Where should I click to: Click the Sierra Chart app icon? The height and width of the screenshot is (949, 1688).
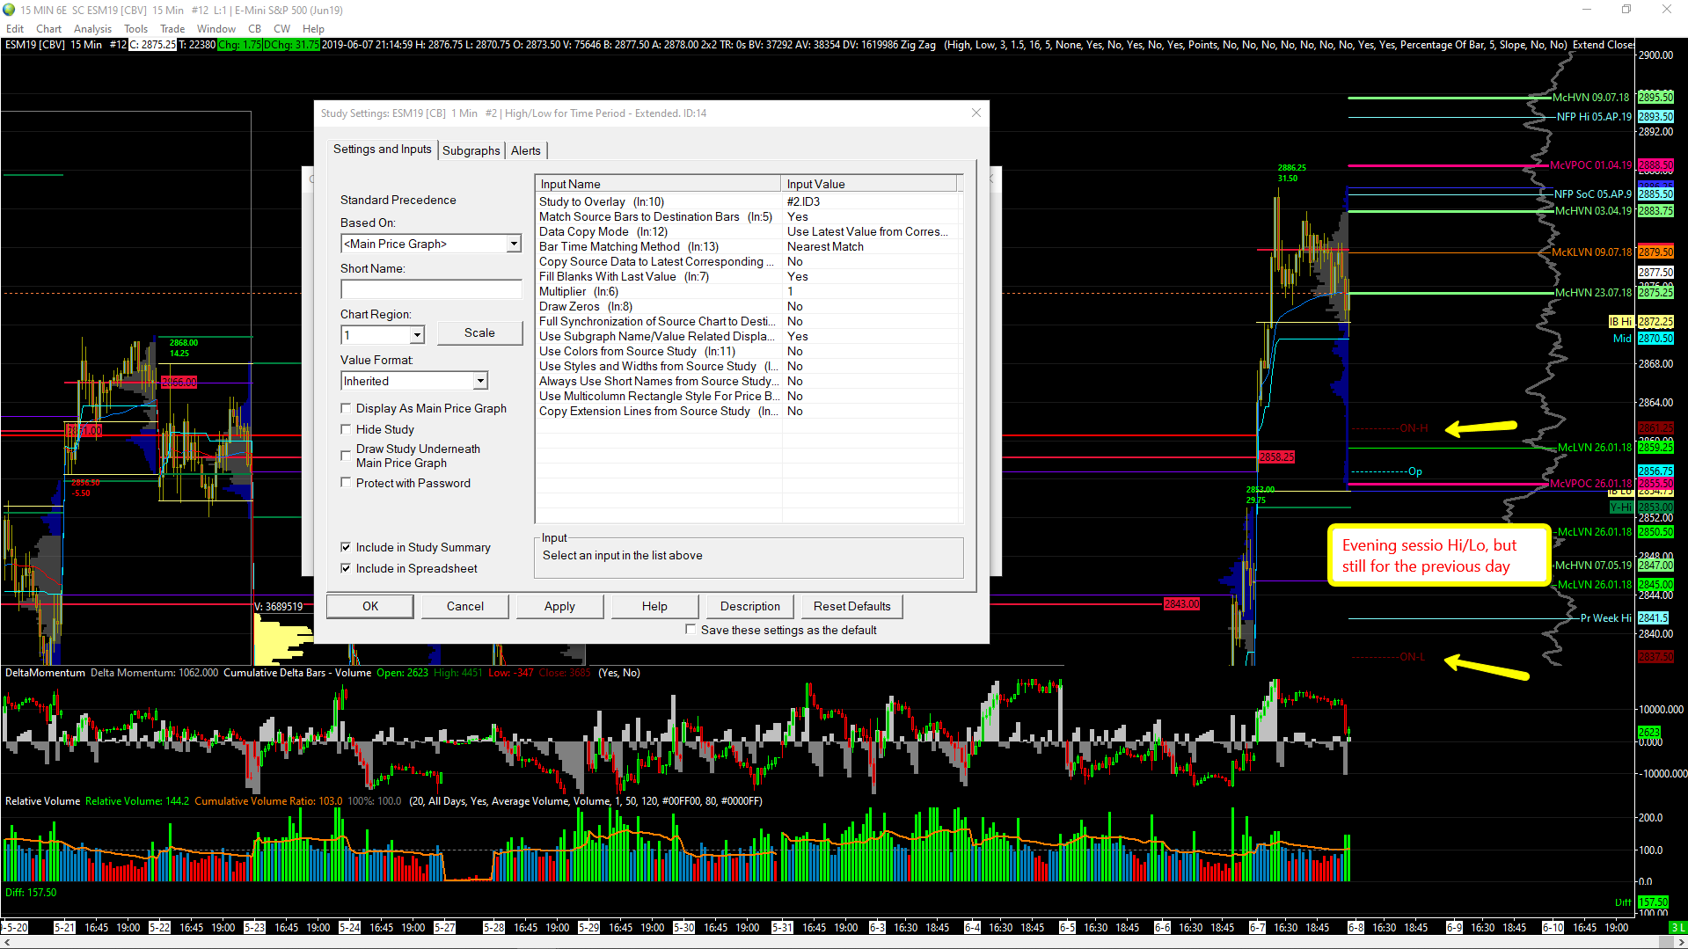pyautogui.click(x=9, y=10)
